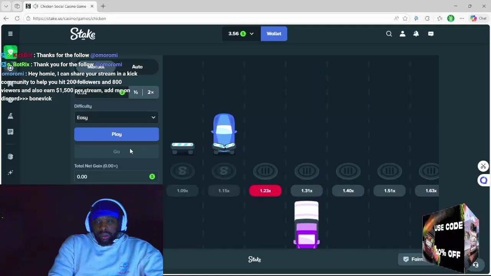Click the 1.51x multiplier tile

390,191
